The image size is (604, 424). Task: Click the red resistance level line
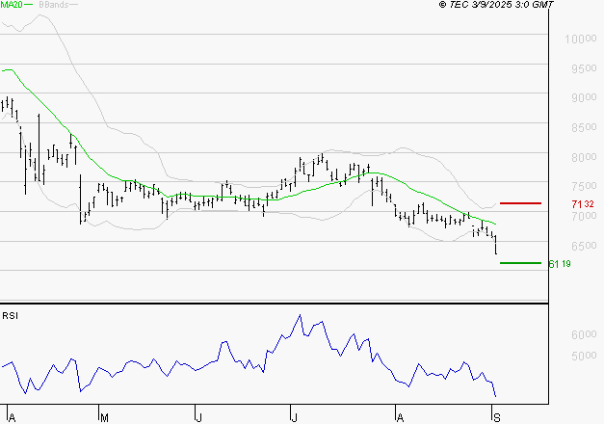(x=520, y=203)
